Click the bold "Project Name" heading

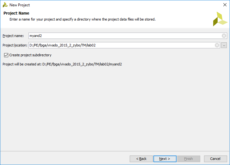(x=16, y=13)
